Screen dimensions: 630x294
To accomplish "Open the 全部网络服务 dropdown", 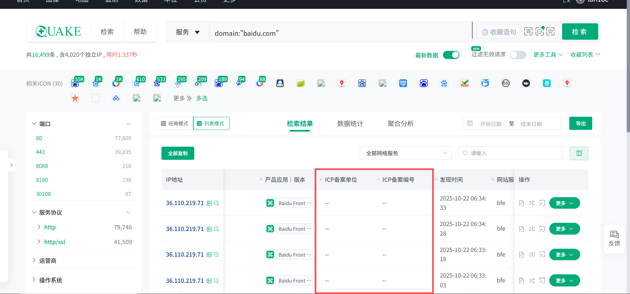I will 406,153.
